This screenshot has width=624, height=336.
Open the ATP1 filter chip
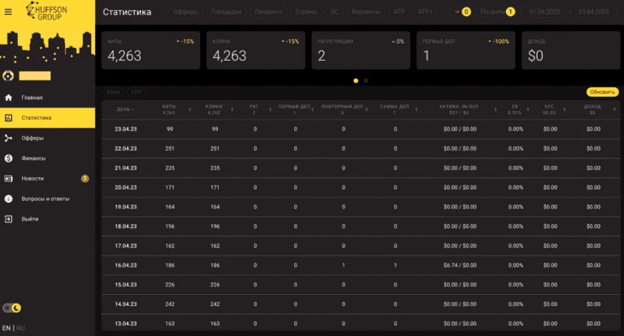pyautogui.click(x=425, y=12)
